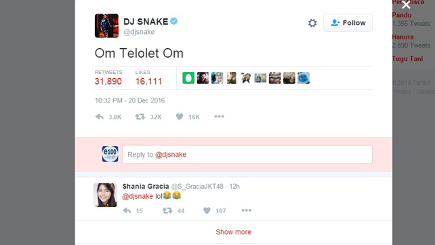The width and height of the screenshot is (435, 245).
Task: Open green egg avatar in likers row
Action: (x=188, y=78)
